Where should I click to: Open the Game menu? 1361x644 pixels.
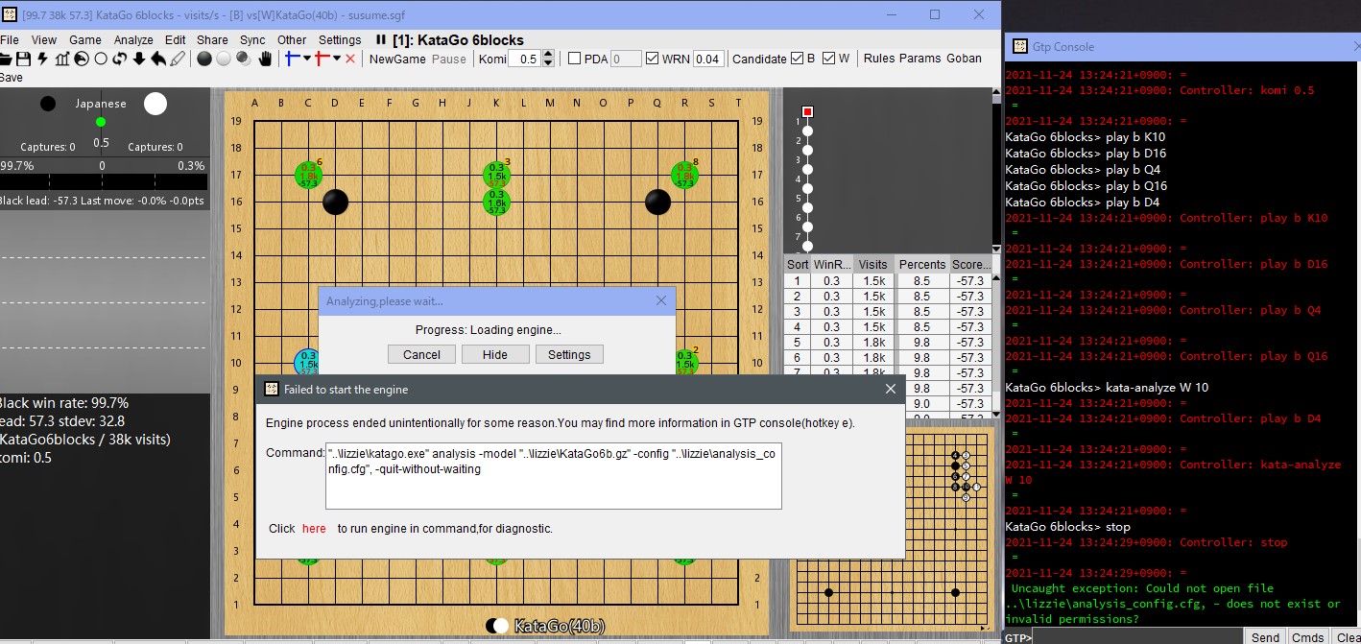[85, 40]
